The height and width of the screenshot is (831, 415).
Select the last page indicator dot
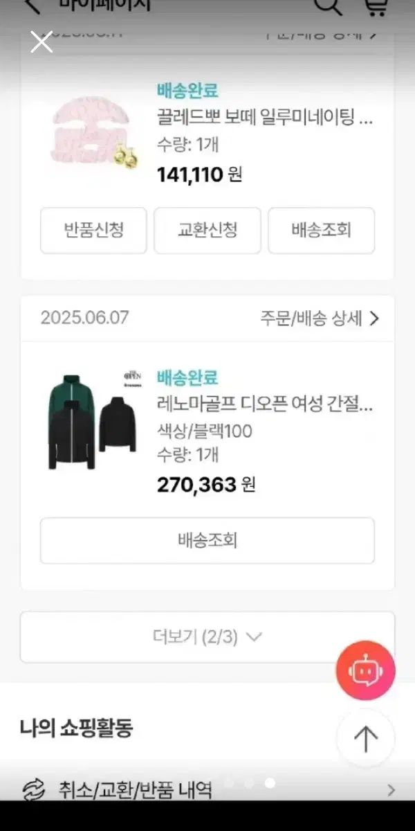270,783
